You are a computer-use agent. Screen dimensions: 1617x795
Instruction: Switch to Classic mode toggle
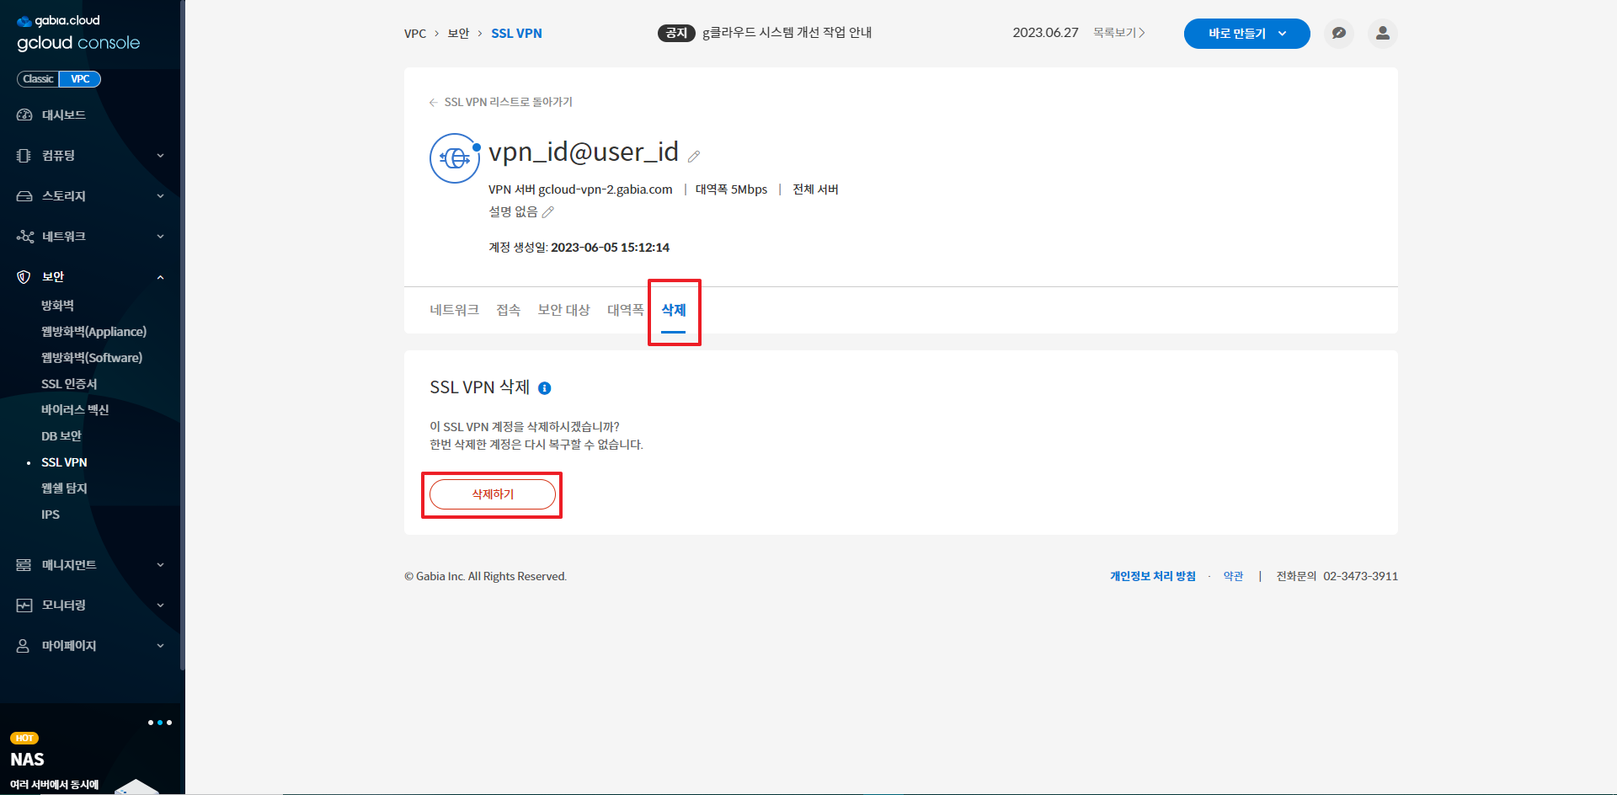(x=38, y=79)
